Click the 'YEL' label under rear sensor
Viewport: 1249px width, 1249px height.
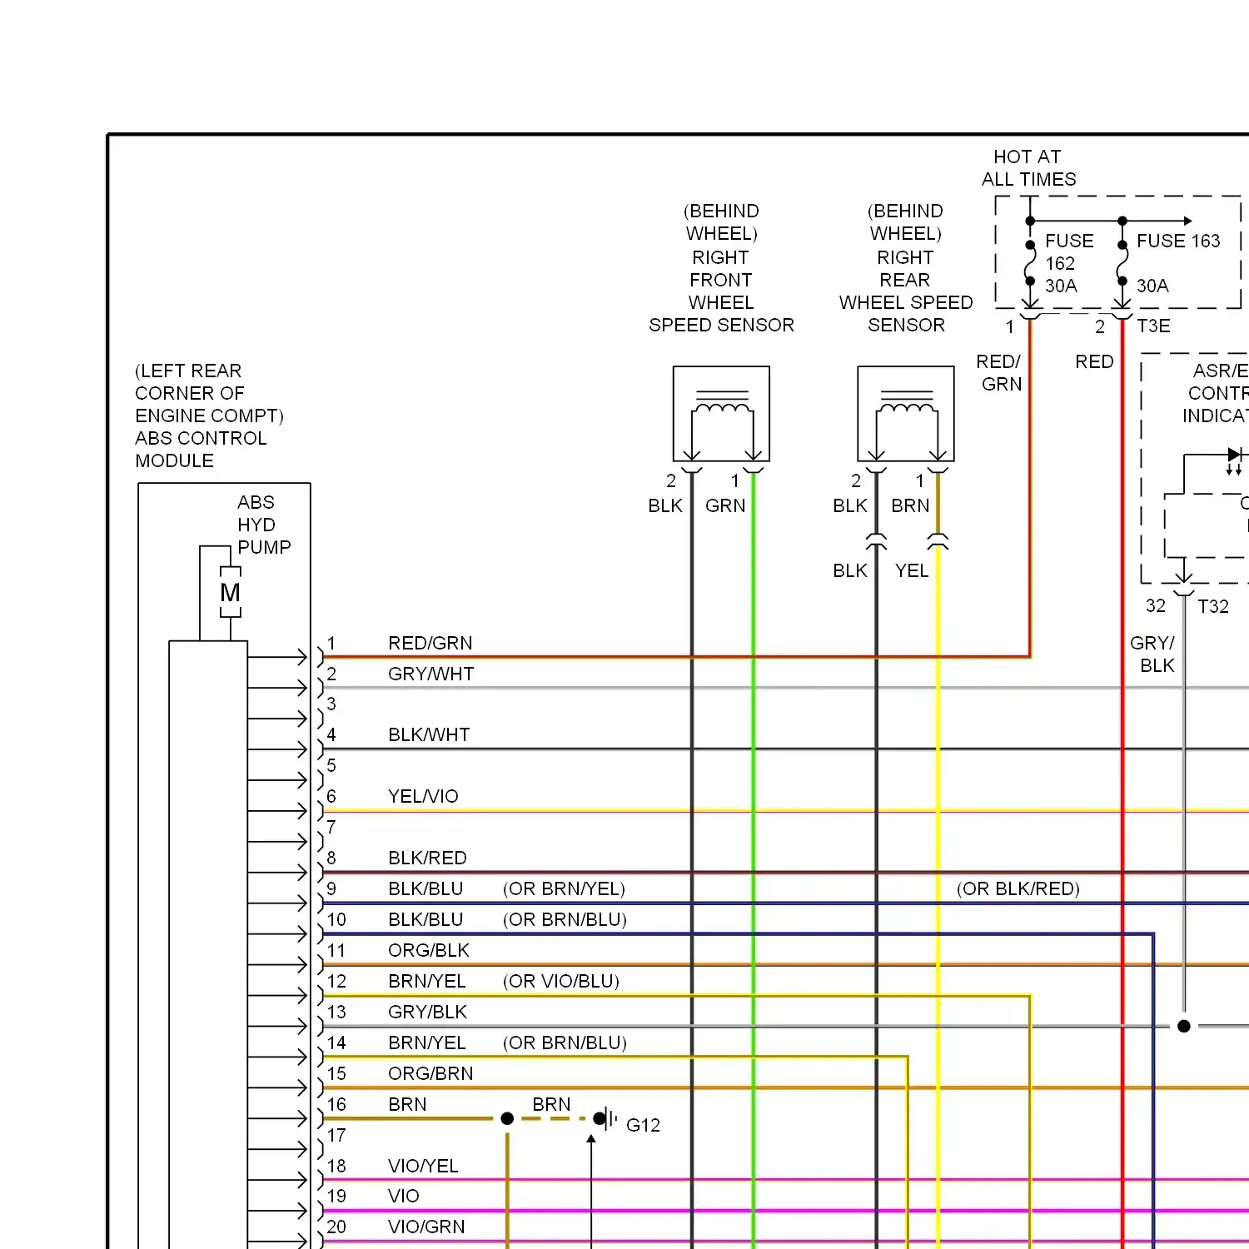[912, 570]
